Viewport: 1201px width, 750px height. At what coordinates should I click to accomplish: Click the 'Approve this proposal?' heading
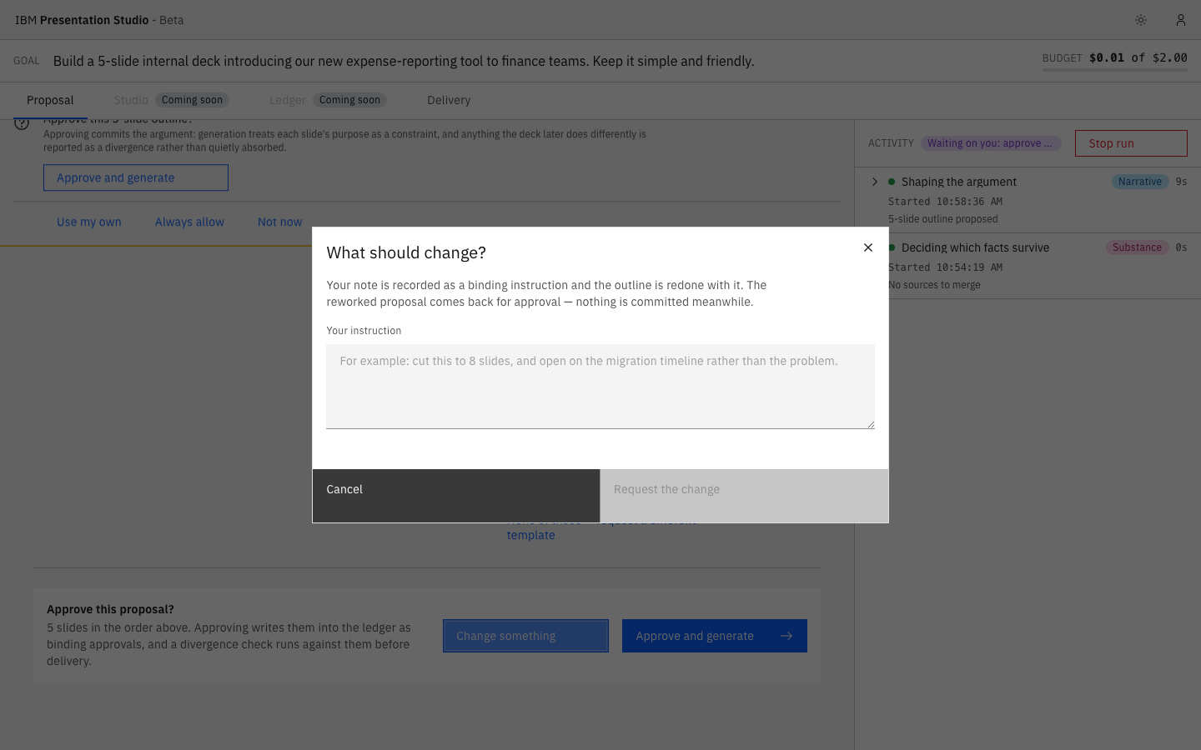coord(110,609)
